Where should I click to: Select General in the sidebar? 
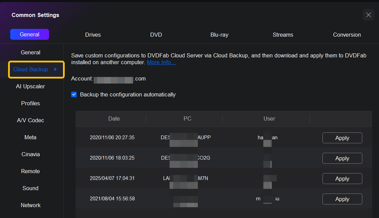(31, 52)
